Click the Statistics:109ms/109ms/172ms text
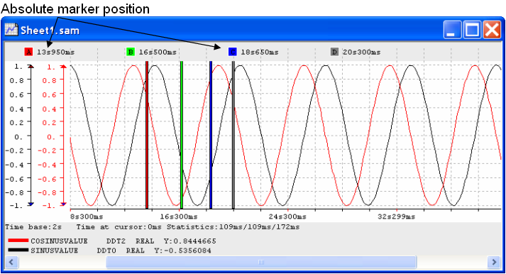 pos(233,227)
